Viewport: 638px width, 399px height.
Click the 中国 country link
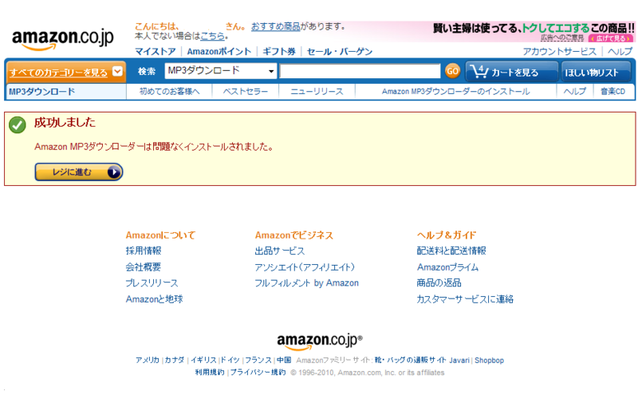click(284, 361)
